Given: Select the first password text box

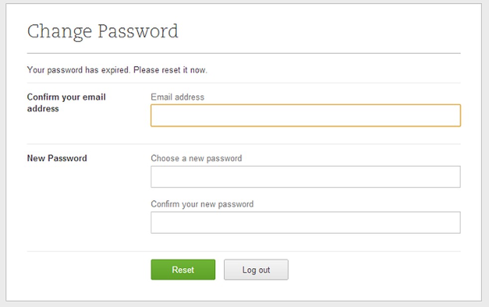Looking at the screenshot, I should 305,177.
